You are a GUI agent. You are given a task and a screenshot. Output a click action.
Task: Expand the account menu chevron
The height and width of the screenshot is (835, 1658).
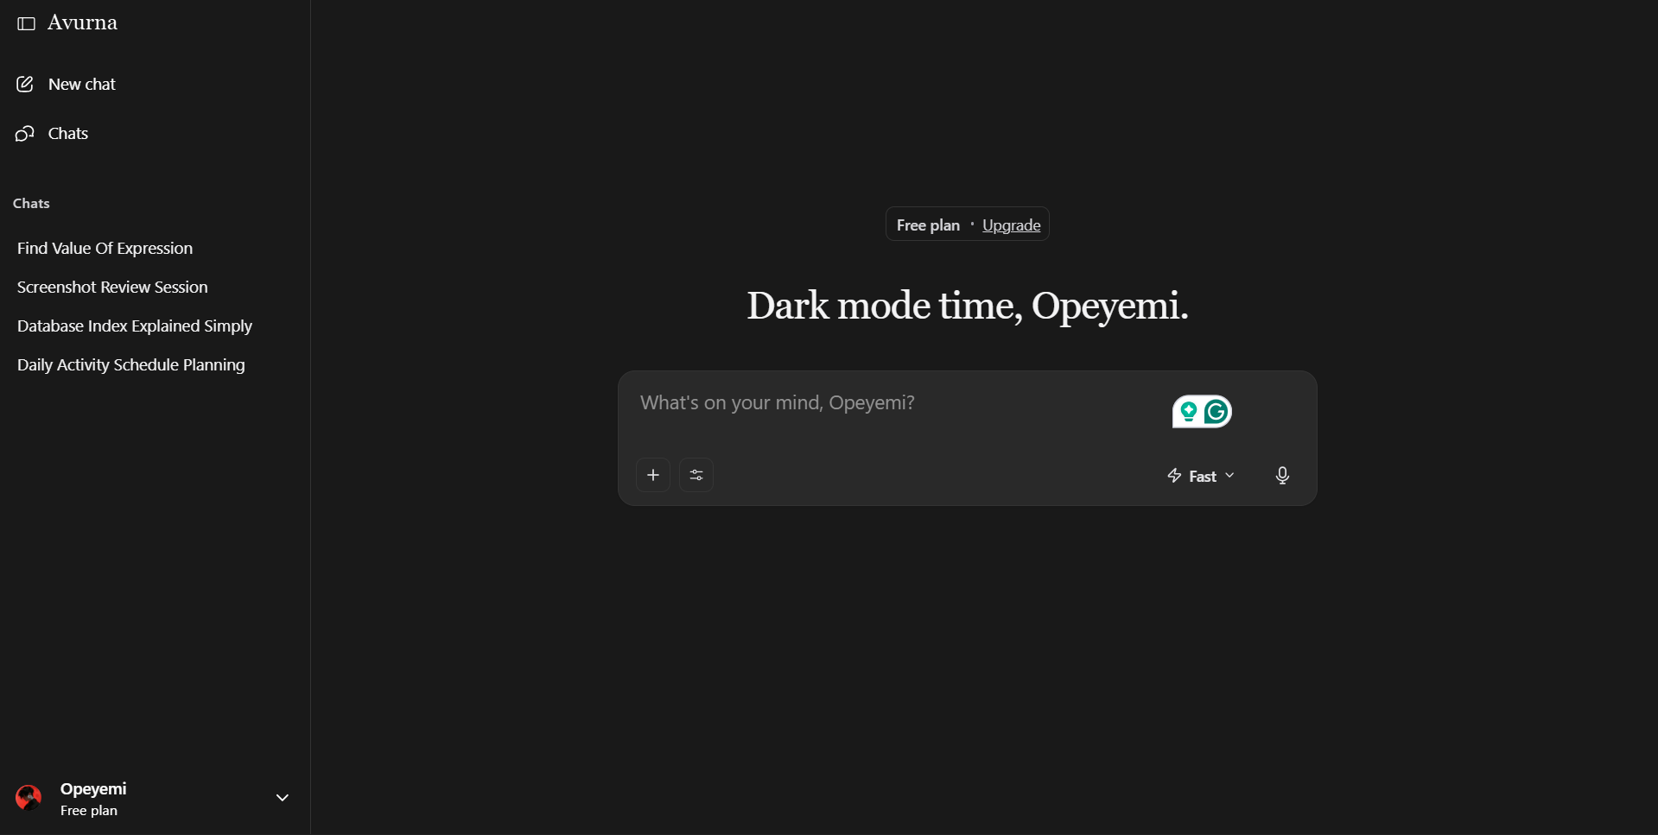coord(282,798)
